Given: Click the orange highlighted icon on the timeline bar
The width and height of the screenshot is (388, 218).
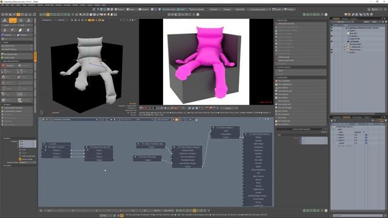Looking at the screenshot, I should [195, 211].
